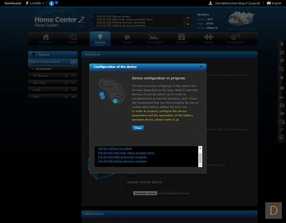Expand the bottom sidebar device row down arrow
Image resolution: width=286 pixels, height=223 pixels.
(x=74, y=97)
